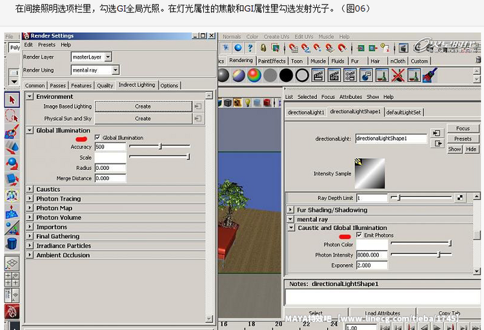
Task: Click the viewport light bulb icon
Action: click(x=248, y=102)
